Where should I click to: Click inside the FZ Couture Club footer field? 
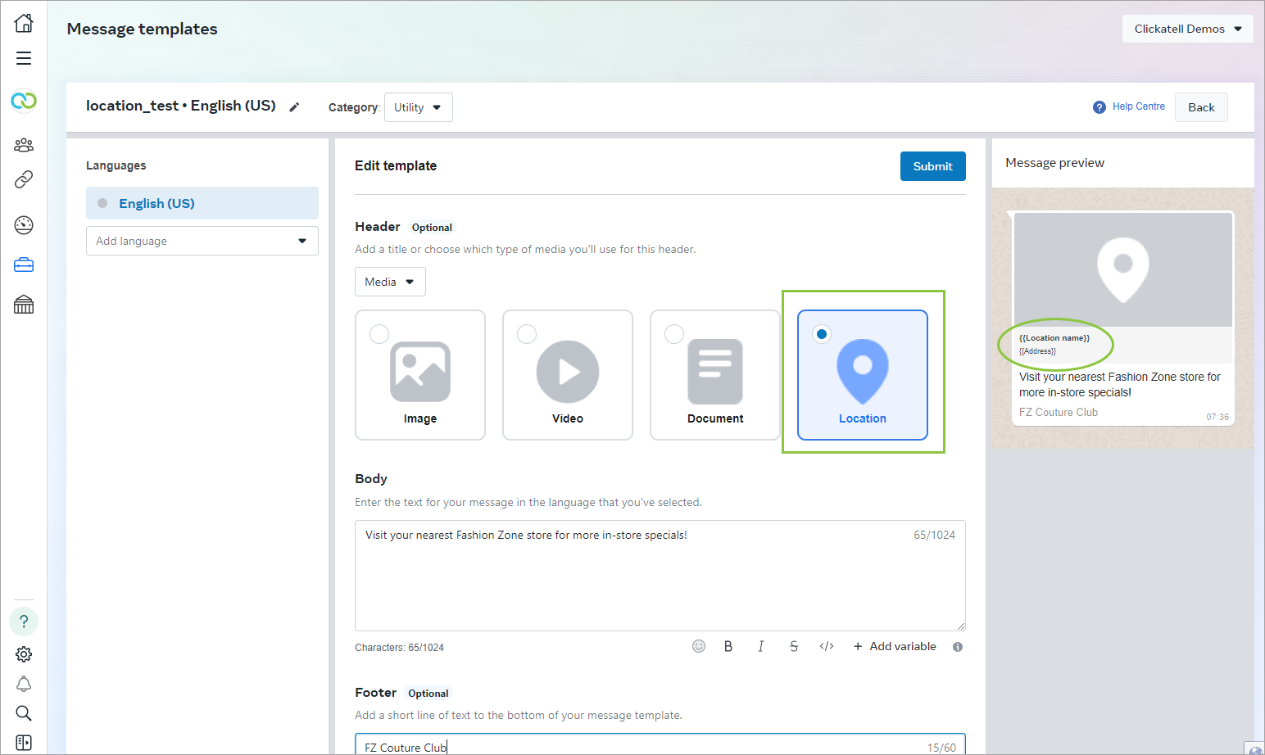(x=574, y=746)
